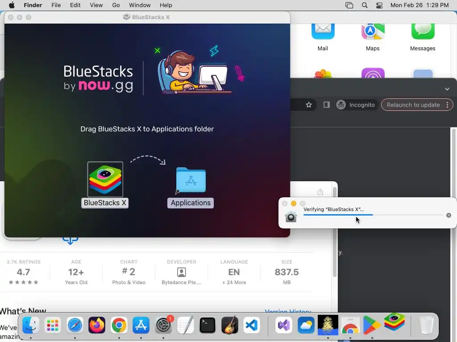
Task: Open Messages app icon behind installer
Action: click(x=423, y=31)
